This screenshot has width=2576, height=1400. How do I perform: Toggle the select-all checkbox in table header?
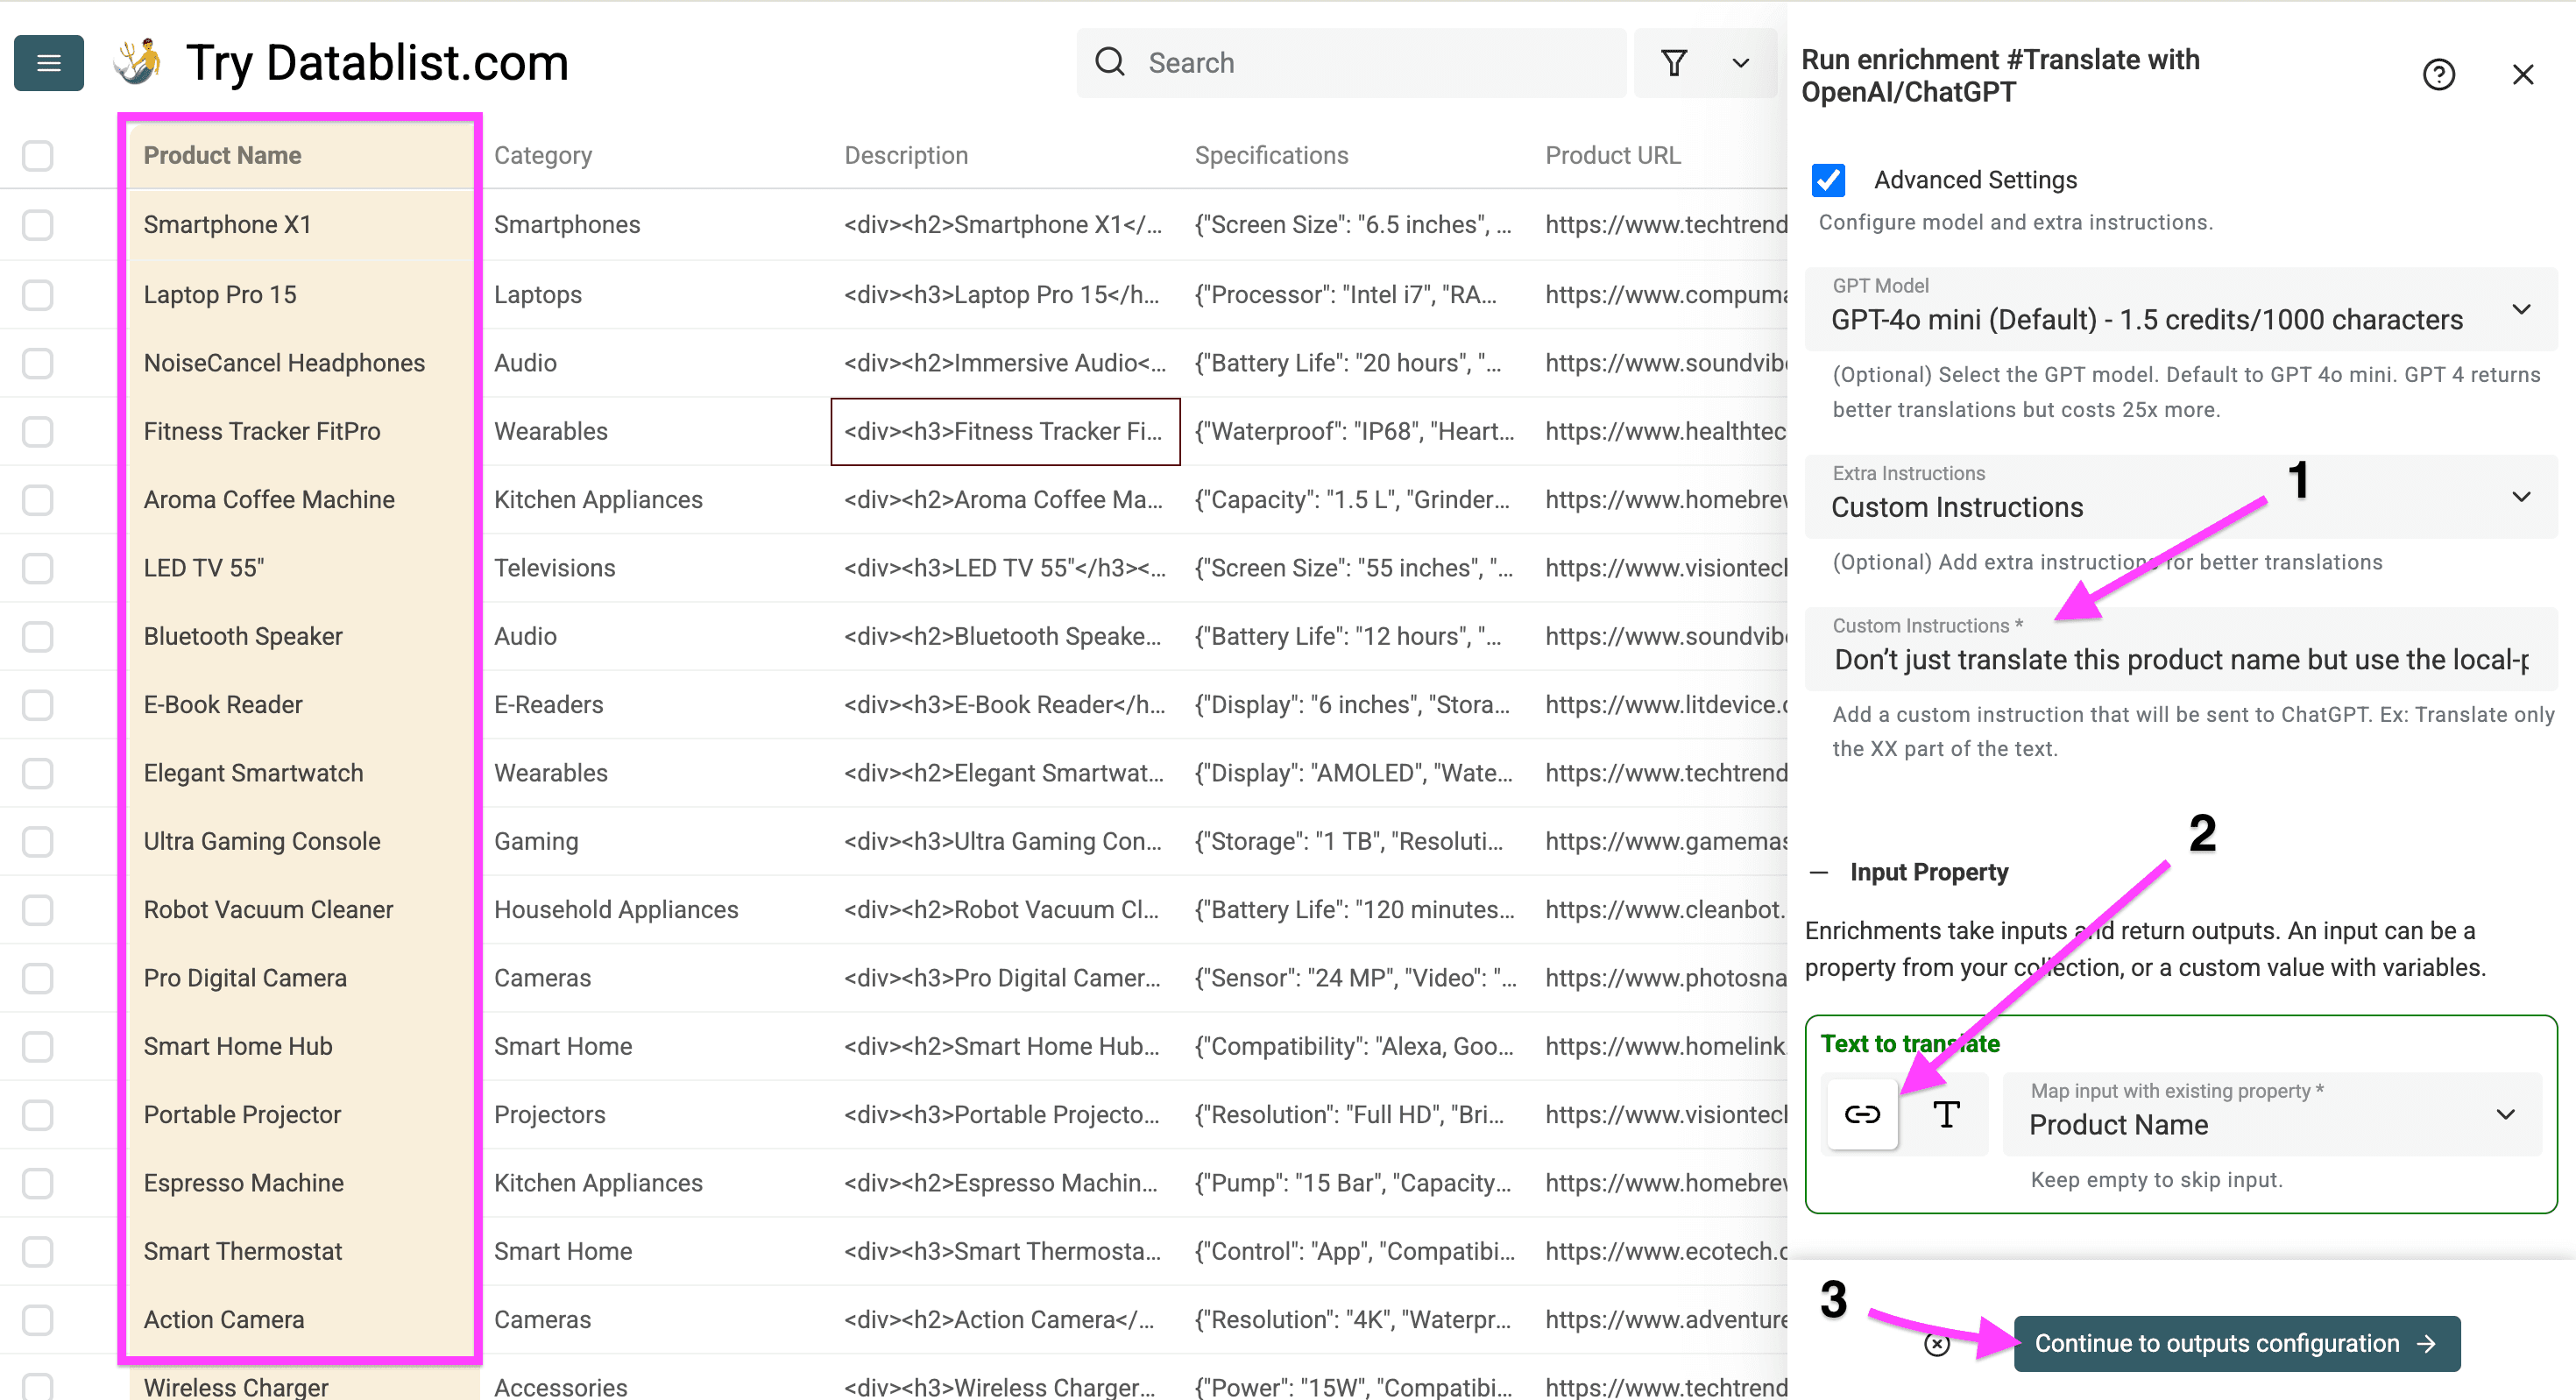click(x=37, y=155)
